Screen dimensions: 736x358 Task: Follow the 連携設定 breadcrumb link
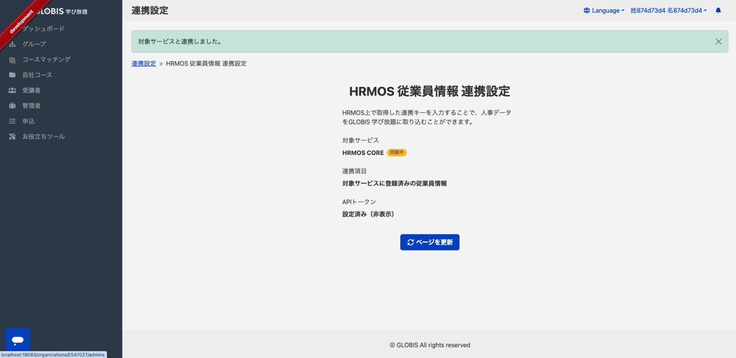[144, 64]
